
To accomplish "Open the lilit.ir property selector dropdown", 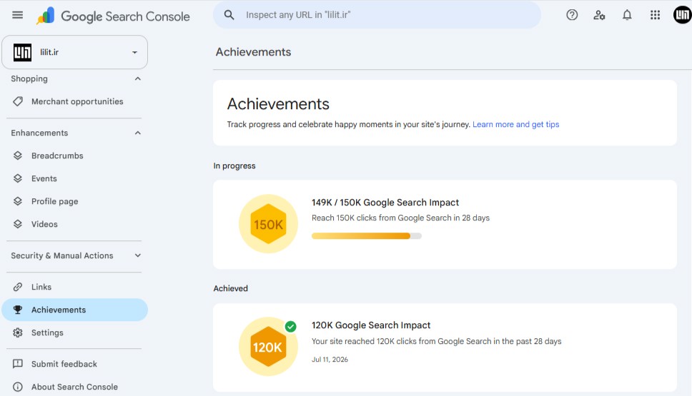I will tap(74, 52).
